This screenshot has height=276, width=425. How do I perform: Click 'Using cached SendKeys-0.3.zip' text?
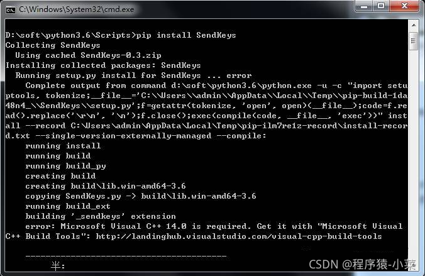pos(88,55)
